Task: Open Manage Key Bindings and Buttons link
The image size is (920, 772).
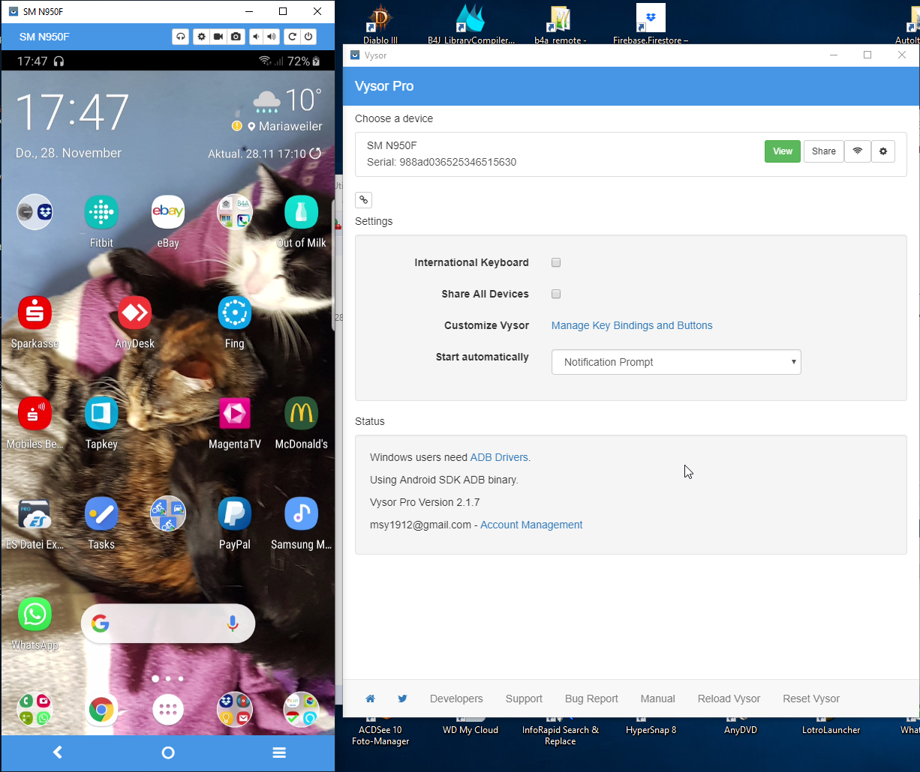Action: click(x=631, y=325)
